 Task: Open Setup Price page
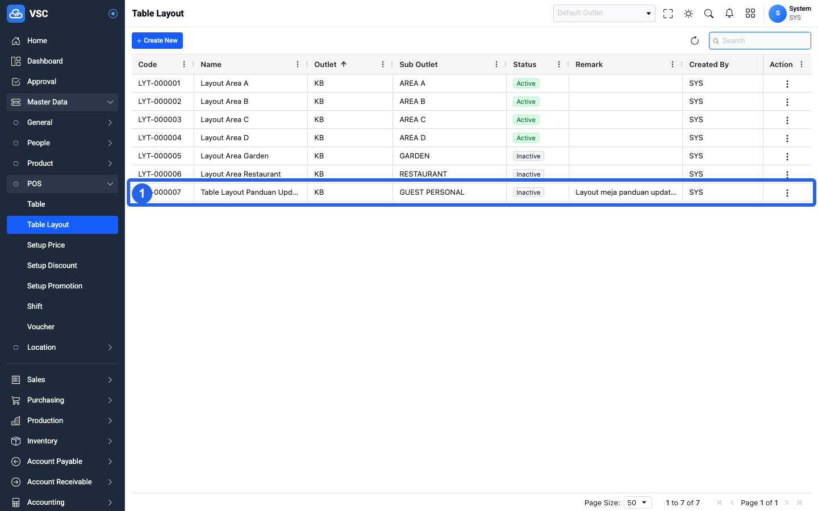[62, 245]
